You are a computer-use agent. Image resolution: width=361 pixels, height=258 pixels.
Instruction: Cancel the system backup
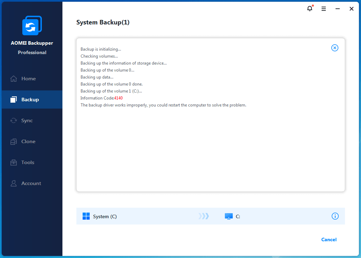point(329,239)
